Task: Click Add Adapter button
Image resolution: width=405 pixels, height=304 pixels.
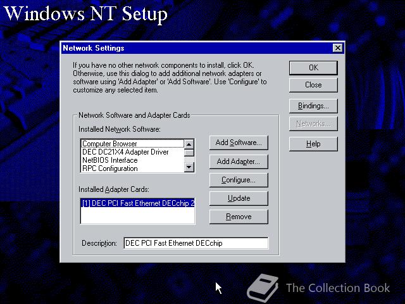Action: tap(239, 161)
